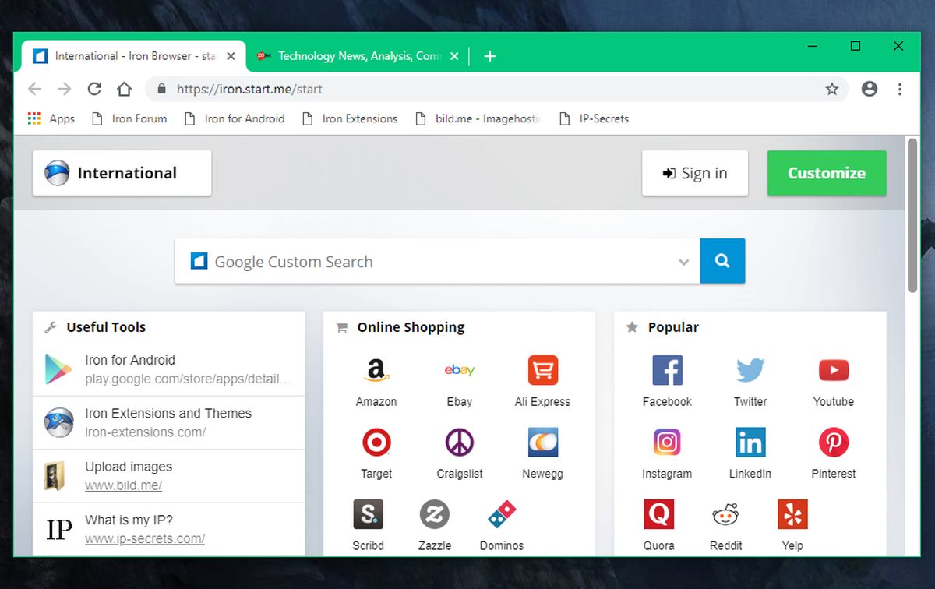This screenshot has width=935, height=589.
Task: Click the green Customize button
Action: pyautogui.click(x=827, y=173)
